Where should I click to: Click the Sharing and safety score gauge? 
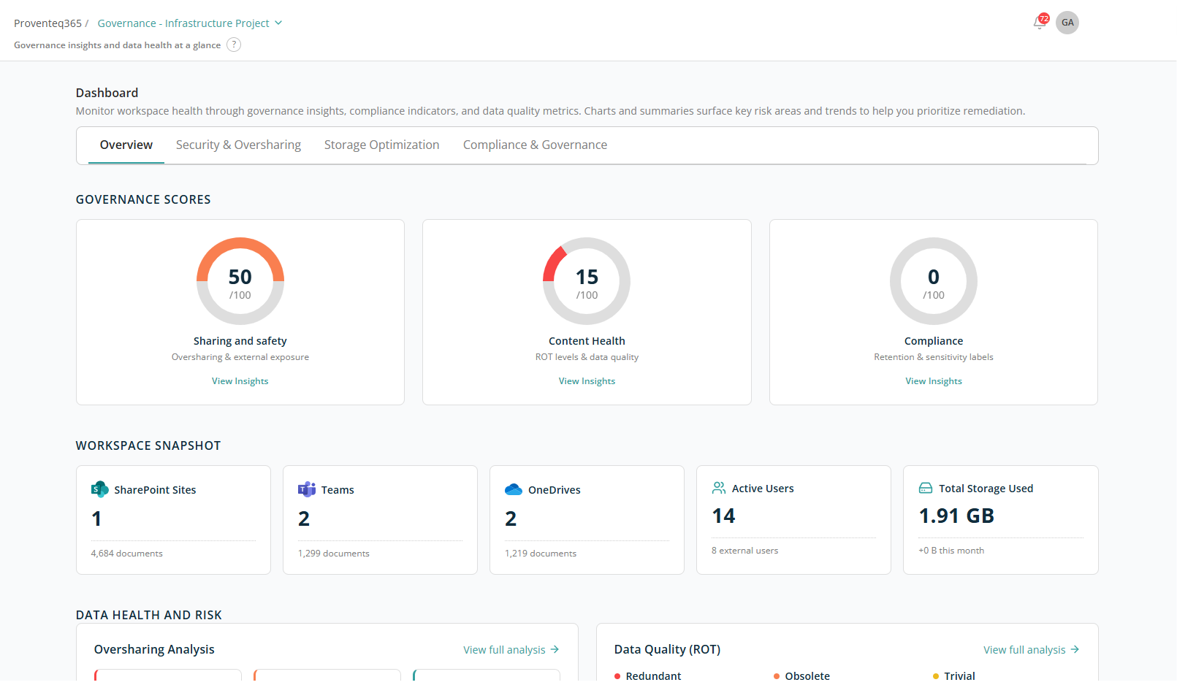[x=240, y=281]
